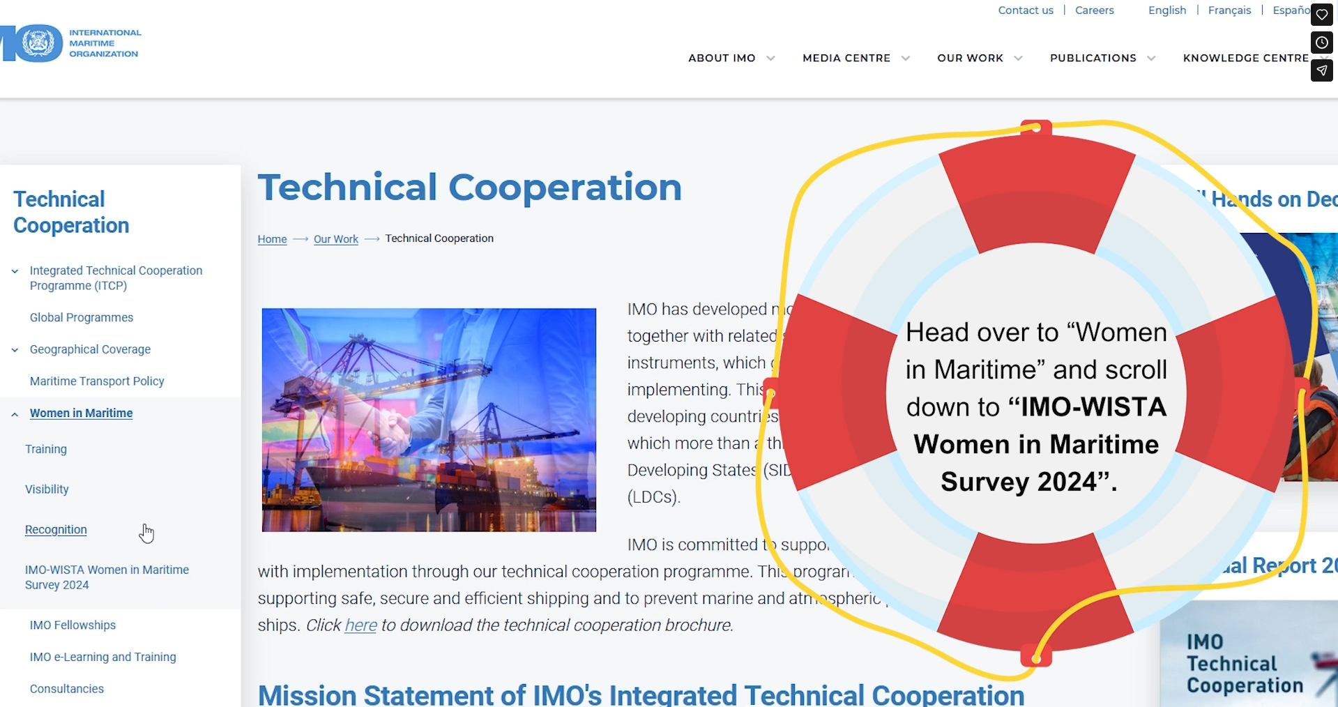Open Maritime Transport Policy page
This screenshot has height=707, width=1338.
point(97,381)
